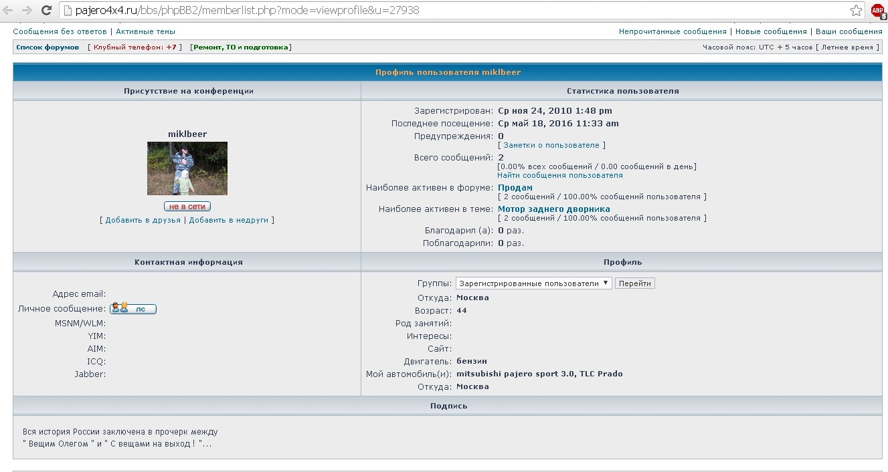The width and height of the screenshot is (888, 472).
Task: Open topic 'Мотор заднего дворника'
Action: click(554, 209)
